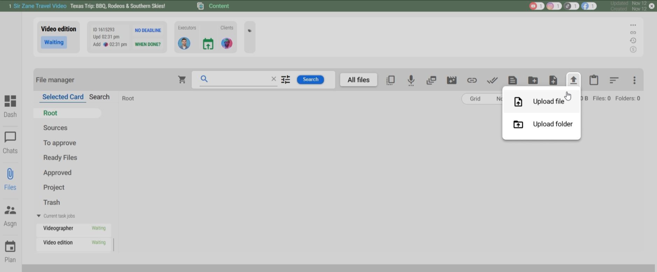
Task: Choose Upload file from the menu
Action: [x=548, y=102]
